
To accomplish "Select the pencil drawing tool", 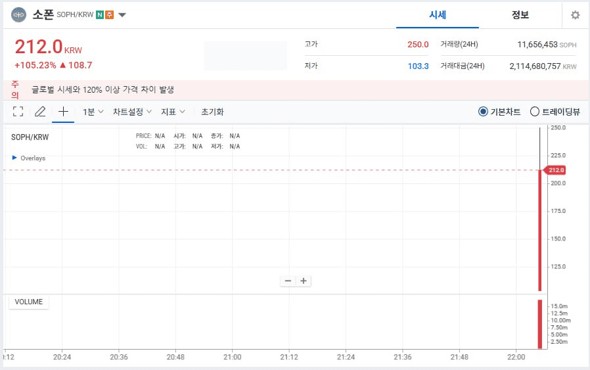I will tap(40, 112).
